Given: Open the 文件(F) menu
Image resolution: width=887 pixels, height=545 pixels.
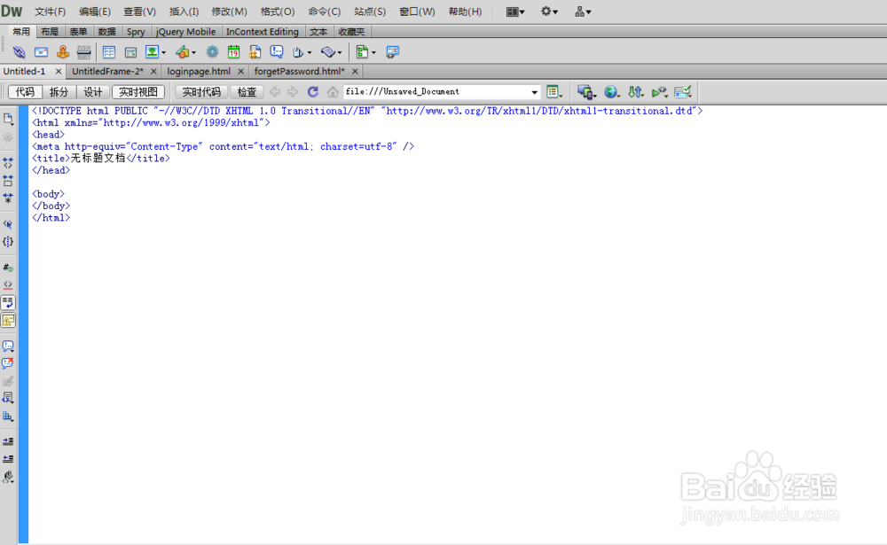Looking at the screenshot, I should pos(50,12).
